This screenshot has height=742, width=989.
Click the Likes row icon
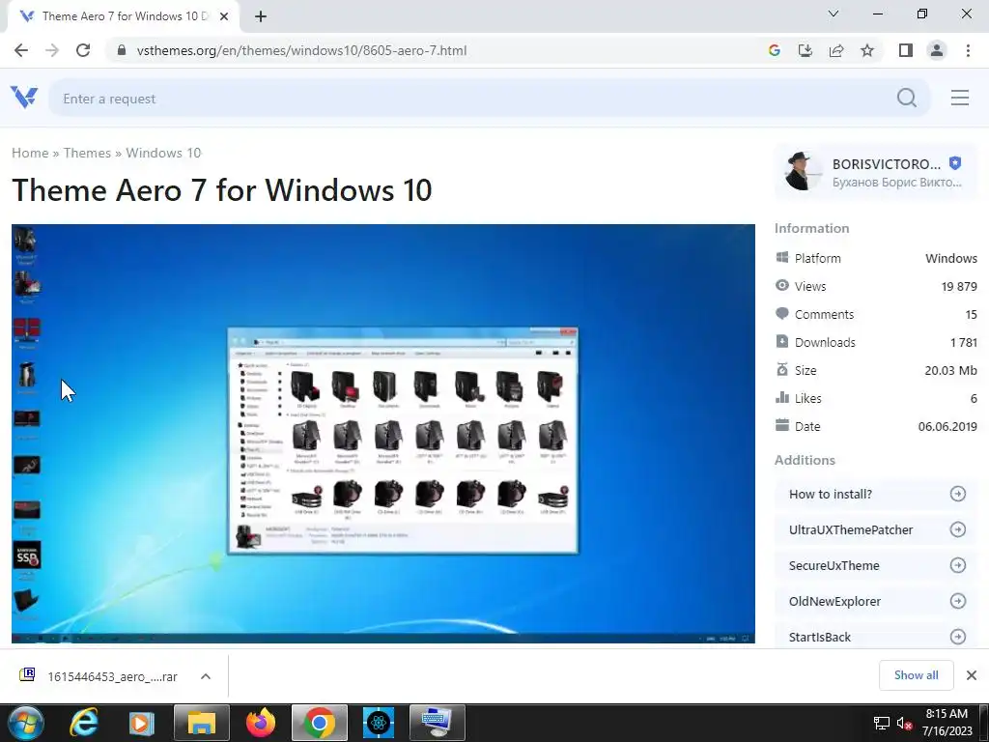pos(782,397)
